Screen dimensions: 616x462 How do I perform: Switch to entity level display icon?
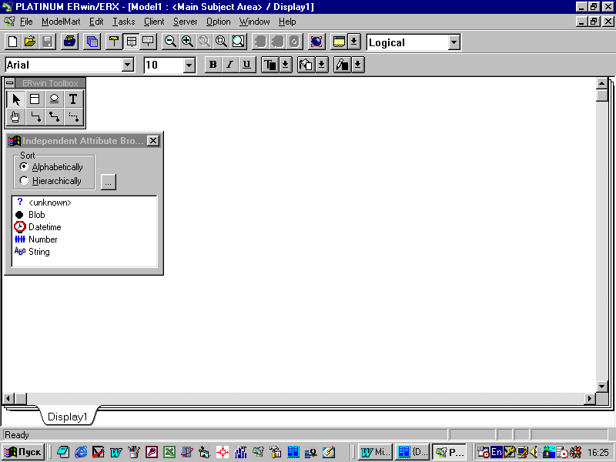point(114,42)
